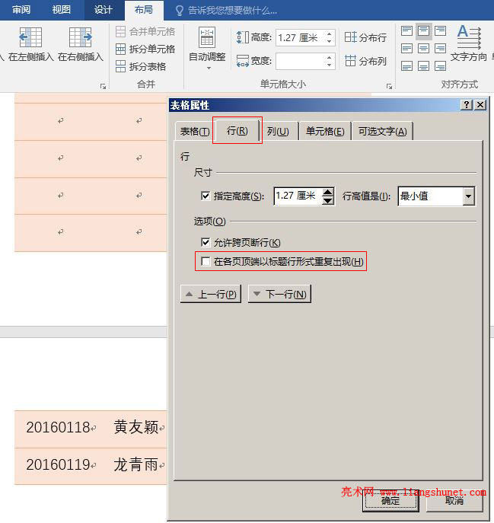Click table cell 20160118

click(x=60, y=428)
